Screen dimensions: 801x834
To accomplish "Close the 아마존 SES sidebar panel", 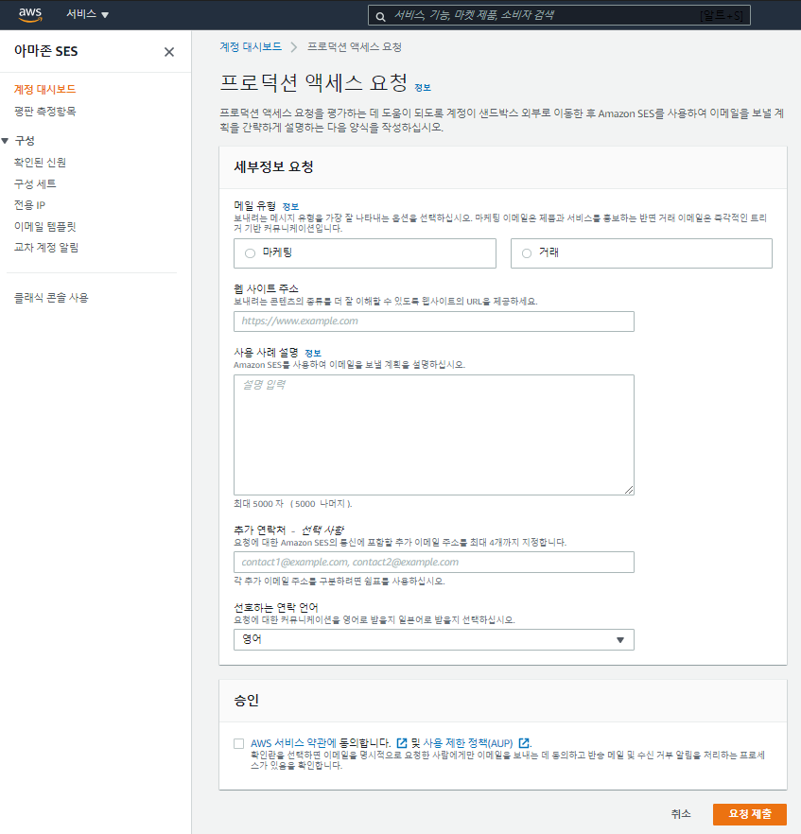I will (x=169, y=52).
